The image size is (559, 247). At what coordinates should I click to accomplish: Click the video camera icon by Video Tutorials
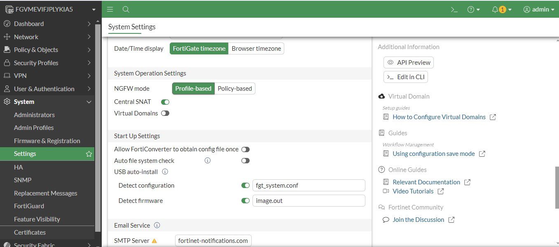[x=386, y=191]
